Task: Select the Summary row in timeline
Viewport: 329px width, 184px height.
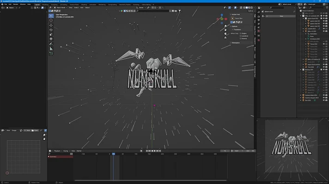Action: pyautogui.click(x=61, y=157)
